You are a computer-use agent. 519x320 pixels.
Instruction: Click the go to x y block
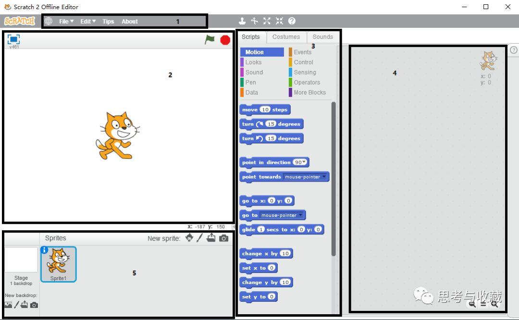click(266, 201)
